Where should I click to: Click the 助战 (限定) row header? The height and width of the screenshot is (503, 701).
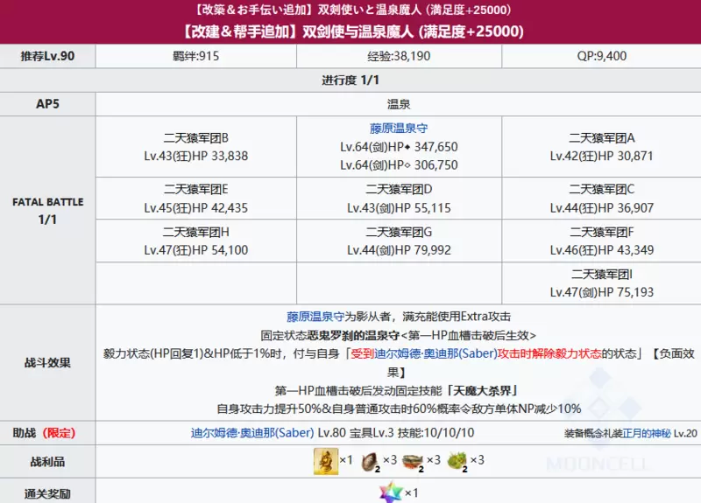tap(47, 432)
